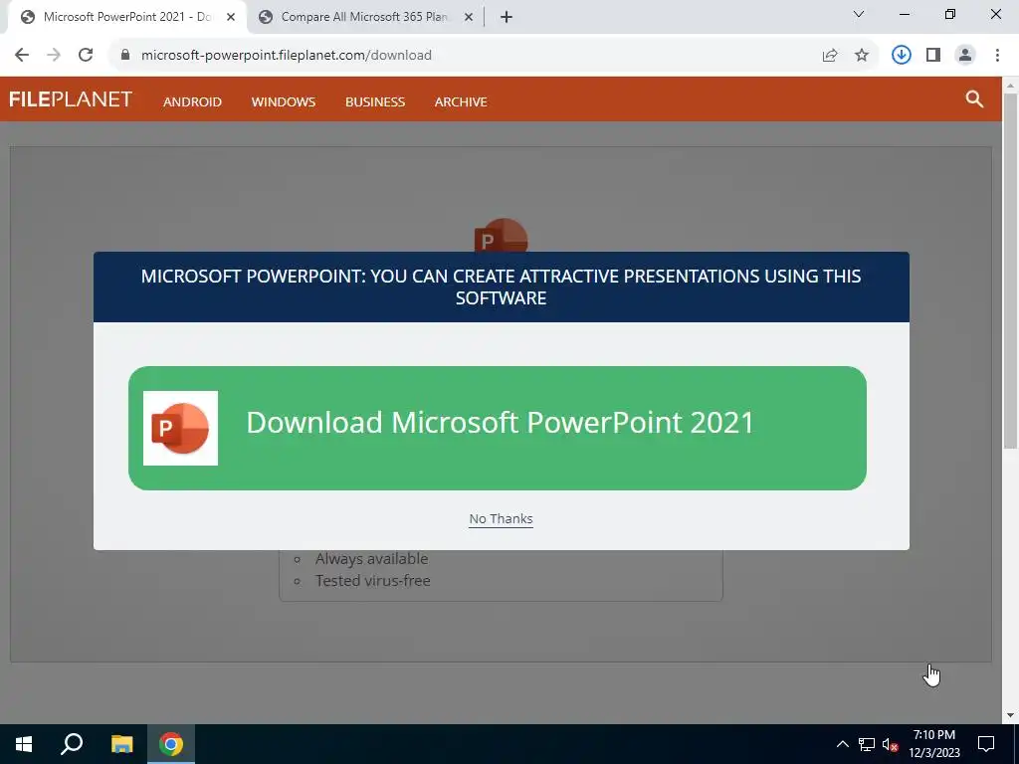1019x764 pixels.
Task: Click the network tray icon
Action: coord(867,744)
